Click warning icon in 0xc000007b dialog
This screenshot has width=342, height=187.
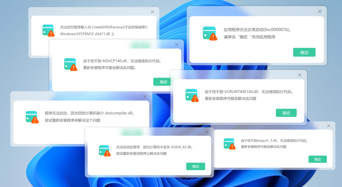pyautogui.click(x=210, y=33)
